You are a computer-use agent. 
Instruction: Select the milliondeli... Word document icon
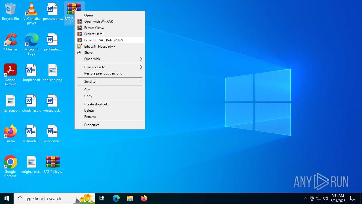[x=31, y=134]
